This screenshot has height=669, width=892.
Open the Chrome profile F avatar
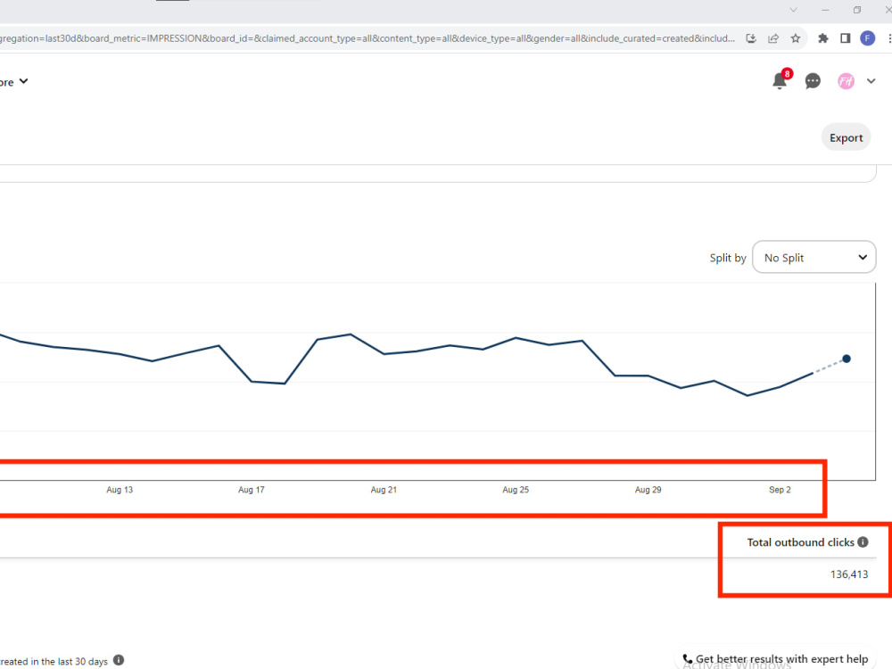(868, 38)
